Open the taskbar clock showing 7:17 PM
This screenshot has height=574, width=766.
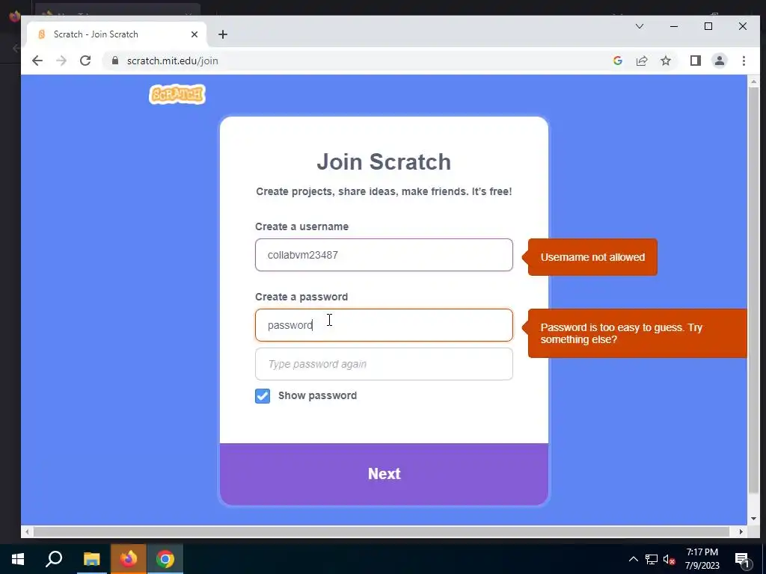(x=702, y=559)
